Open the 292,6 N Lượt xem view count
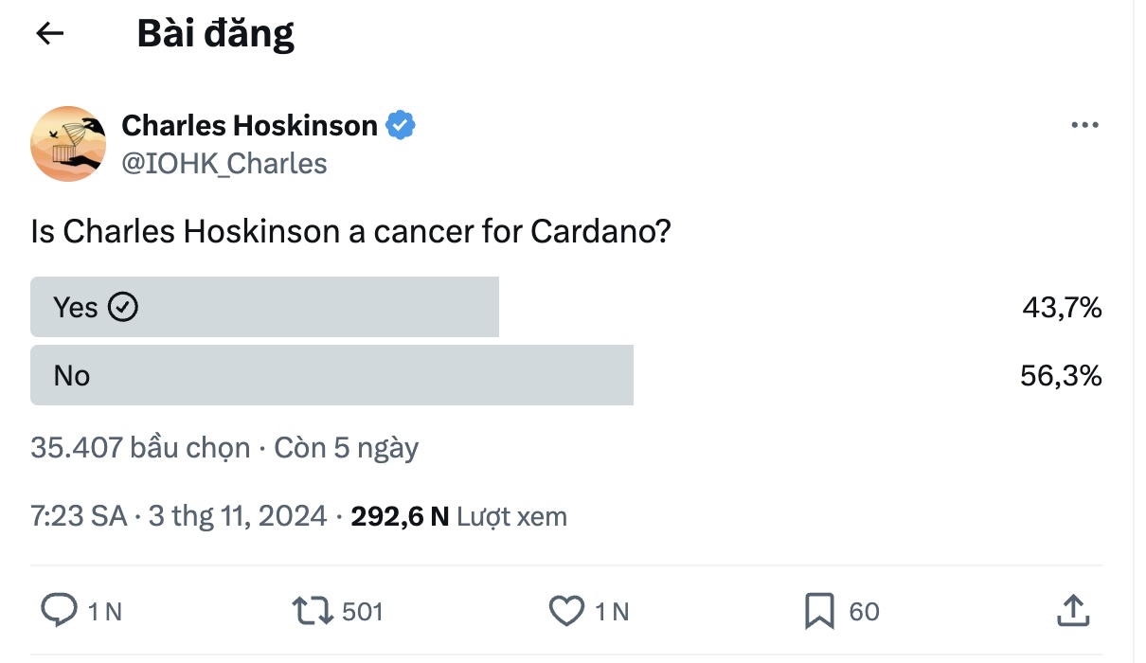Image resolution: width=1146 pixels, height=663 pixels. point(458,516)
